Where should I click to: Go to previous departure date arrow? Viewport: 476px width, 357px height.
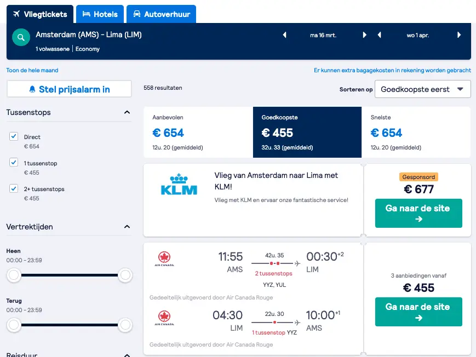[x=285, y=35]
